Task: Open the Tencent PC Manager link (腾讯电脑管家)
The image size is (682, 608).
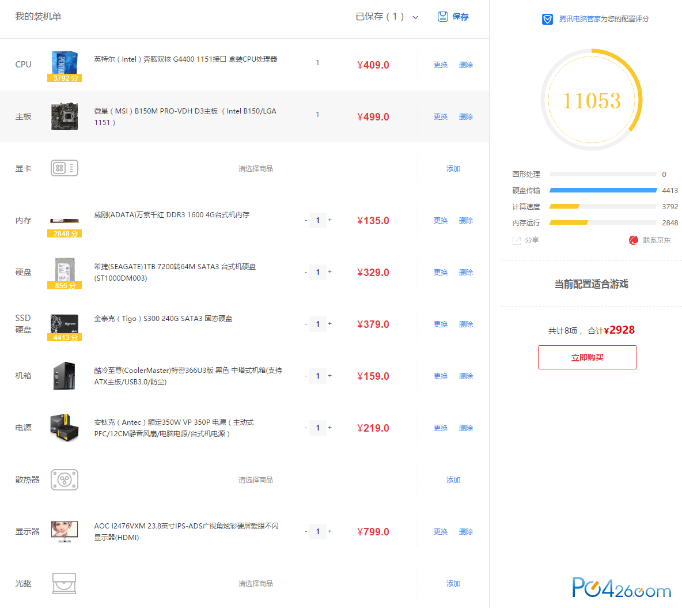Action: (x=579, y=18)
